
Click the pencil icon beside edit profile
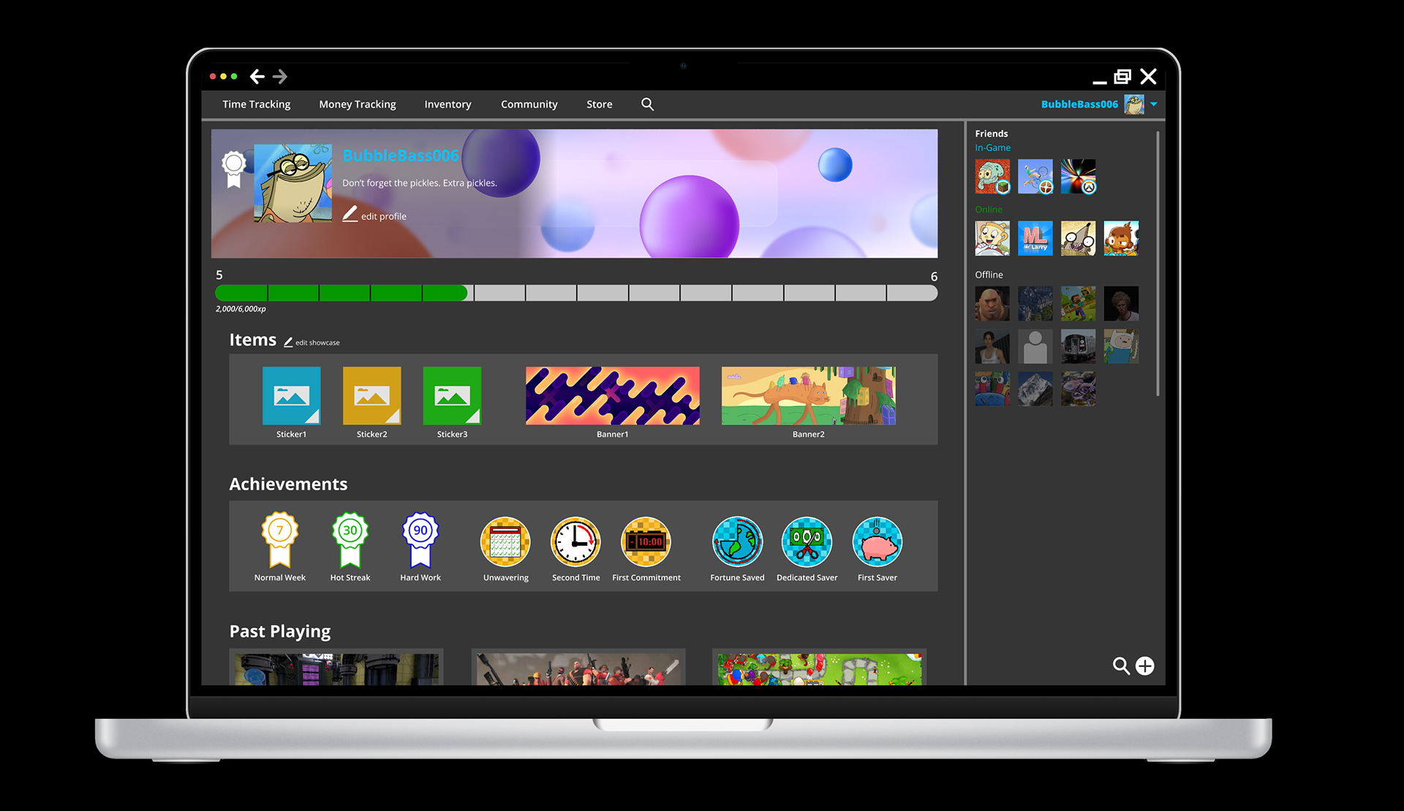click(x=350, y=214)
